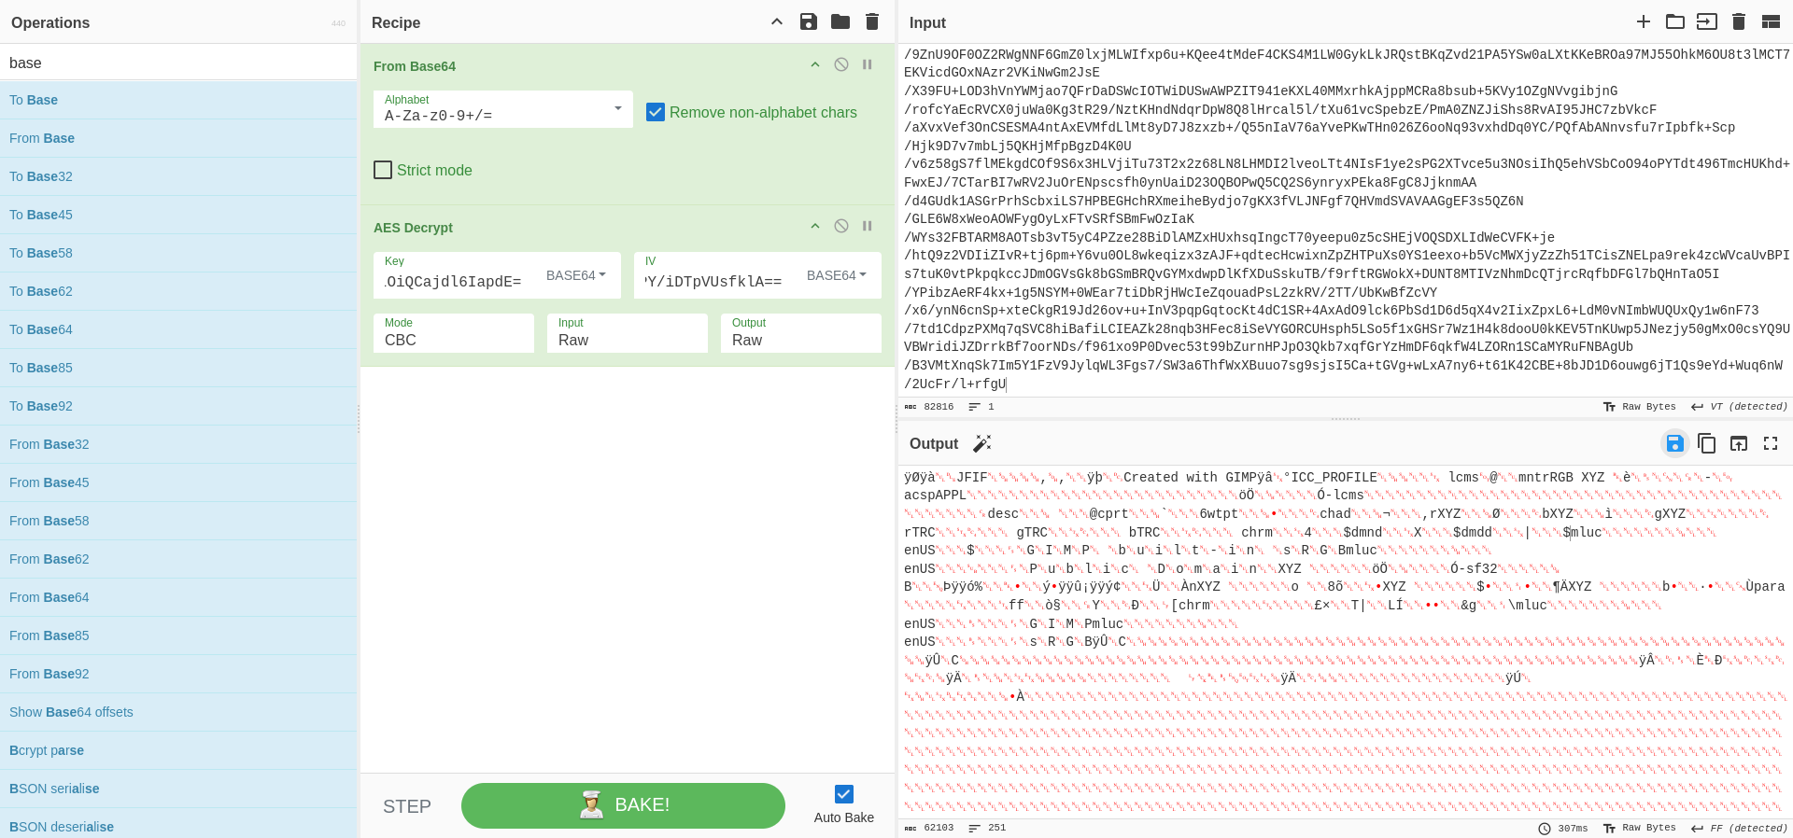The image size is (1793, 838).
Task: Clear the recipe with the trash icon
Action: [x=872, y=21]
